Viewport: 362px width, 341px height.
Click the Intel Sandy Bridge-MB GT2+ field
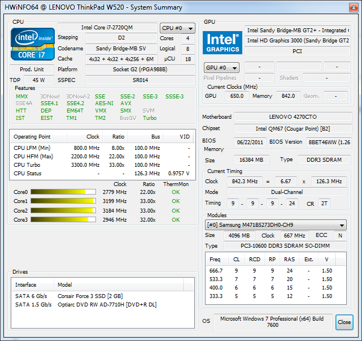(298, 31)
